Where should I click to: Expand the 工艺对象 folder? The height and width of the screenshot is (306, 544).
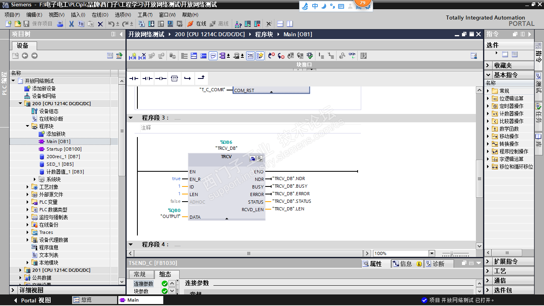click(x=28, y=187)
